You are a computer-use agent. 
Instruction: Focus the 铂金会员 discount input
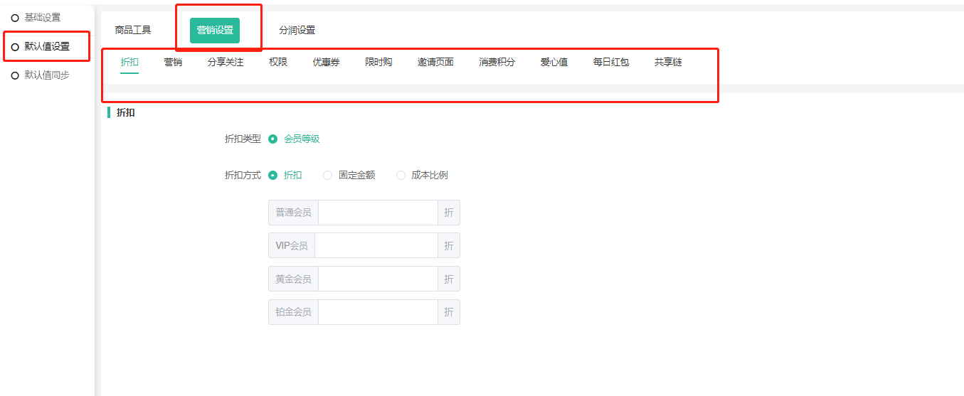point(377,312)
